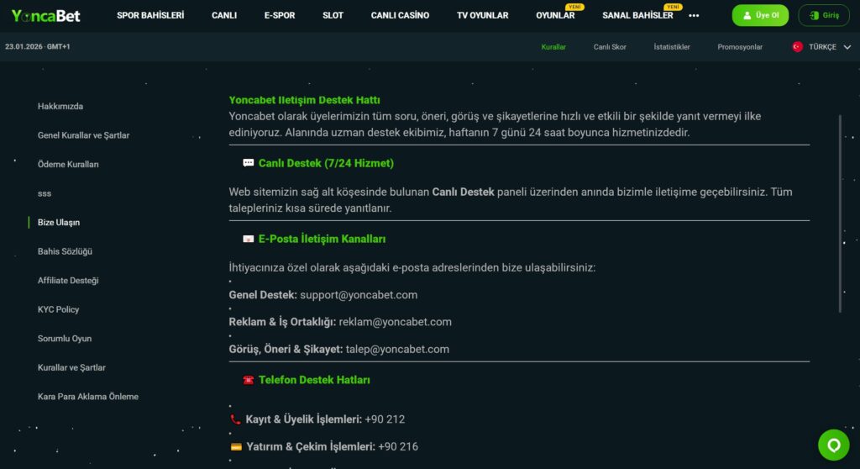The height and width of the screenshot is (469, 860).
Task: Go to SPOR BAHİSLERİ section
Action: click(x=150, y=15)
